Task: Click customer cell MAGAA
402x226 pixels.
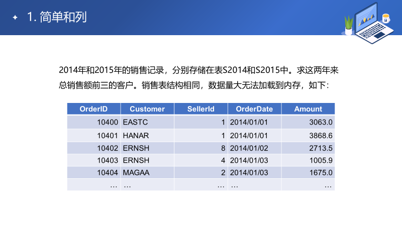Action: click(x=136, y=173)
